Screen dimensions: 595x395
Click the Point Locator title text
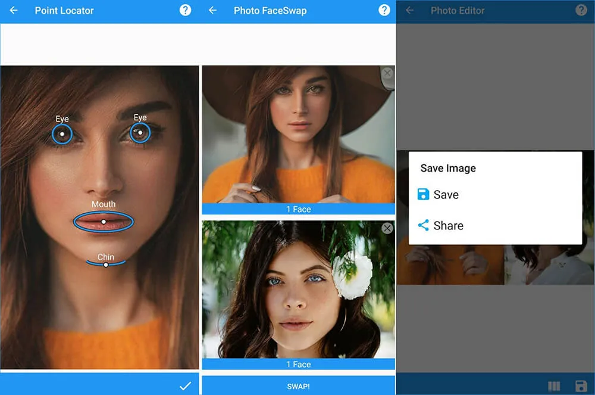pyautogui.click(x=64, y=11)
